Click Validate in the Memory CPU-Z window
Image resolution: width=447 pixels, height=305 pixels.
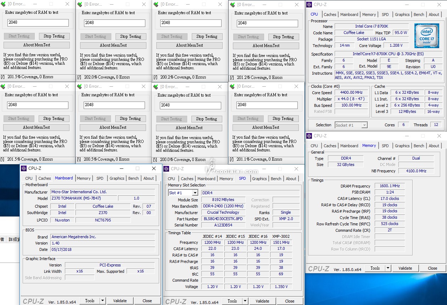(x=405, y=268)
